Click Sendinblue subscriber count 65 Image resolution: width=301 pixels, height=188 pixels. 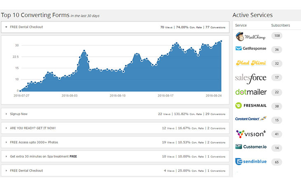(x=277, y=162)
